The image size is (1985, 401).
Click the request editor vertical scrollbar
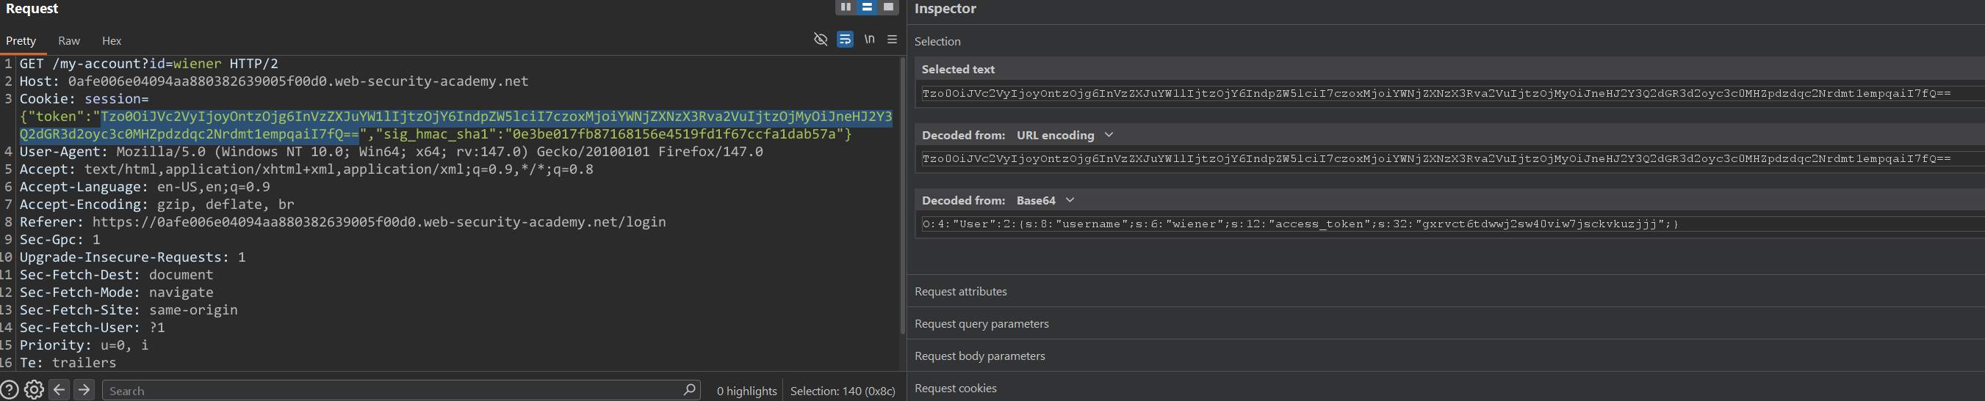[x=902, y=192]
